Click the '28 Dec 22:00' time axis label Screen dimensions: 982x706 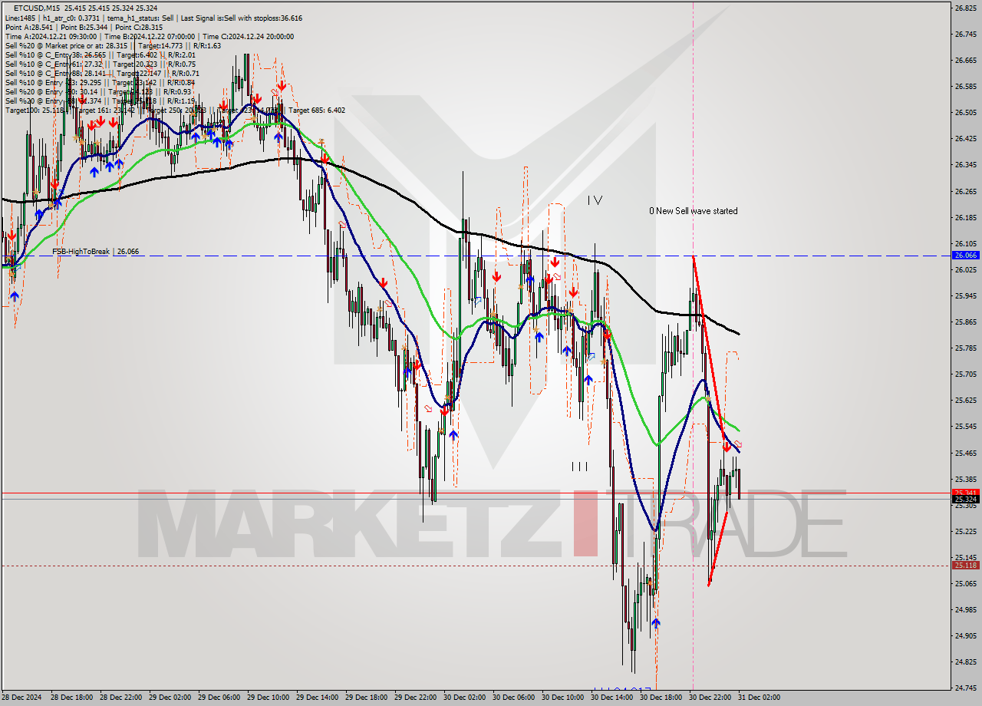[x=120, y=698]
